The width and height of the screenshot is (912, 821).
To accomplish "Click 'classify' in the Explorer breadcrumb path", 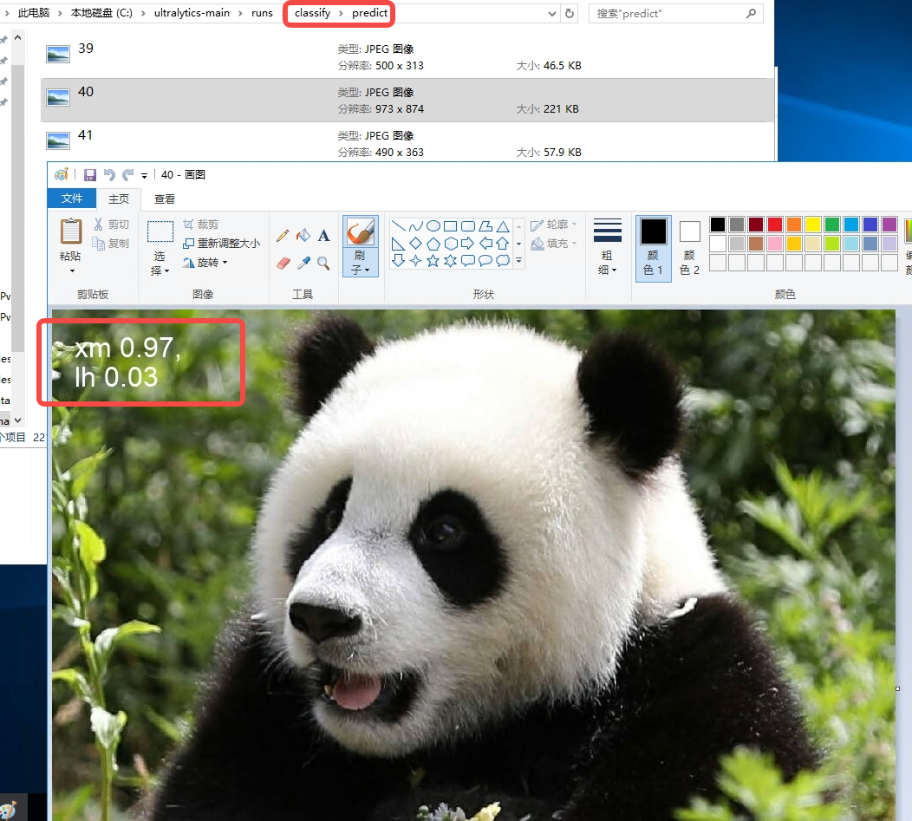I will 312,13.
